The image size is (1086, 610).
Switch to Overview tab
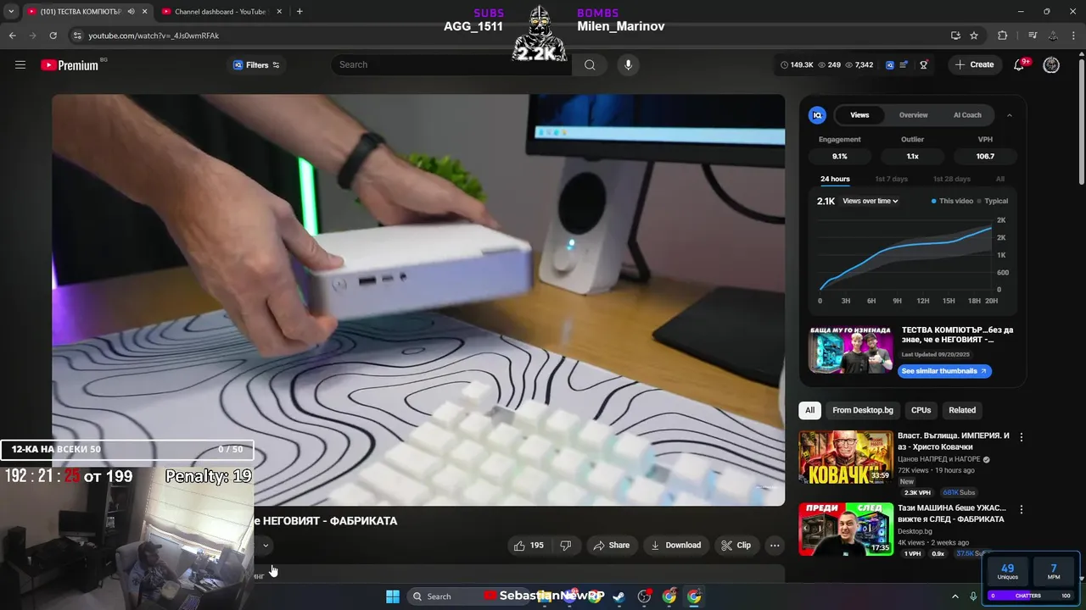[914, 115]
